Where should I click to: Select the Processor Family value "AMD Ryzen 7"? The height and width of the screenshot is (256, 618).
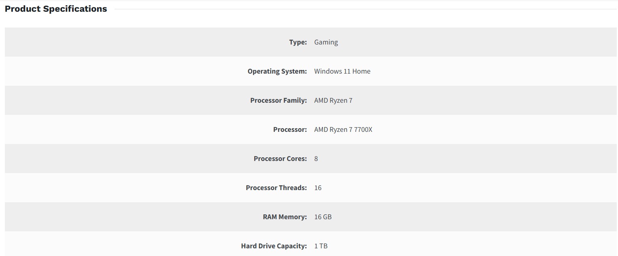pos(333,100)
